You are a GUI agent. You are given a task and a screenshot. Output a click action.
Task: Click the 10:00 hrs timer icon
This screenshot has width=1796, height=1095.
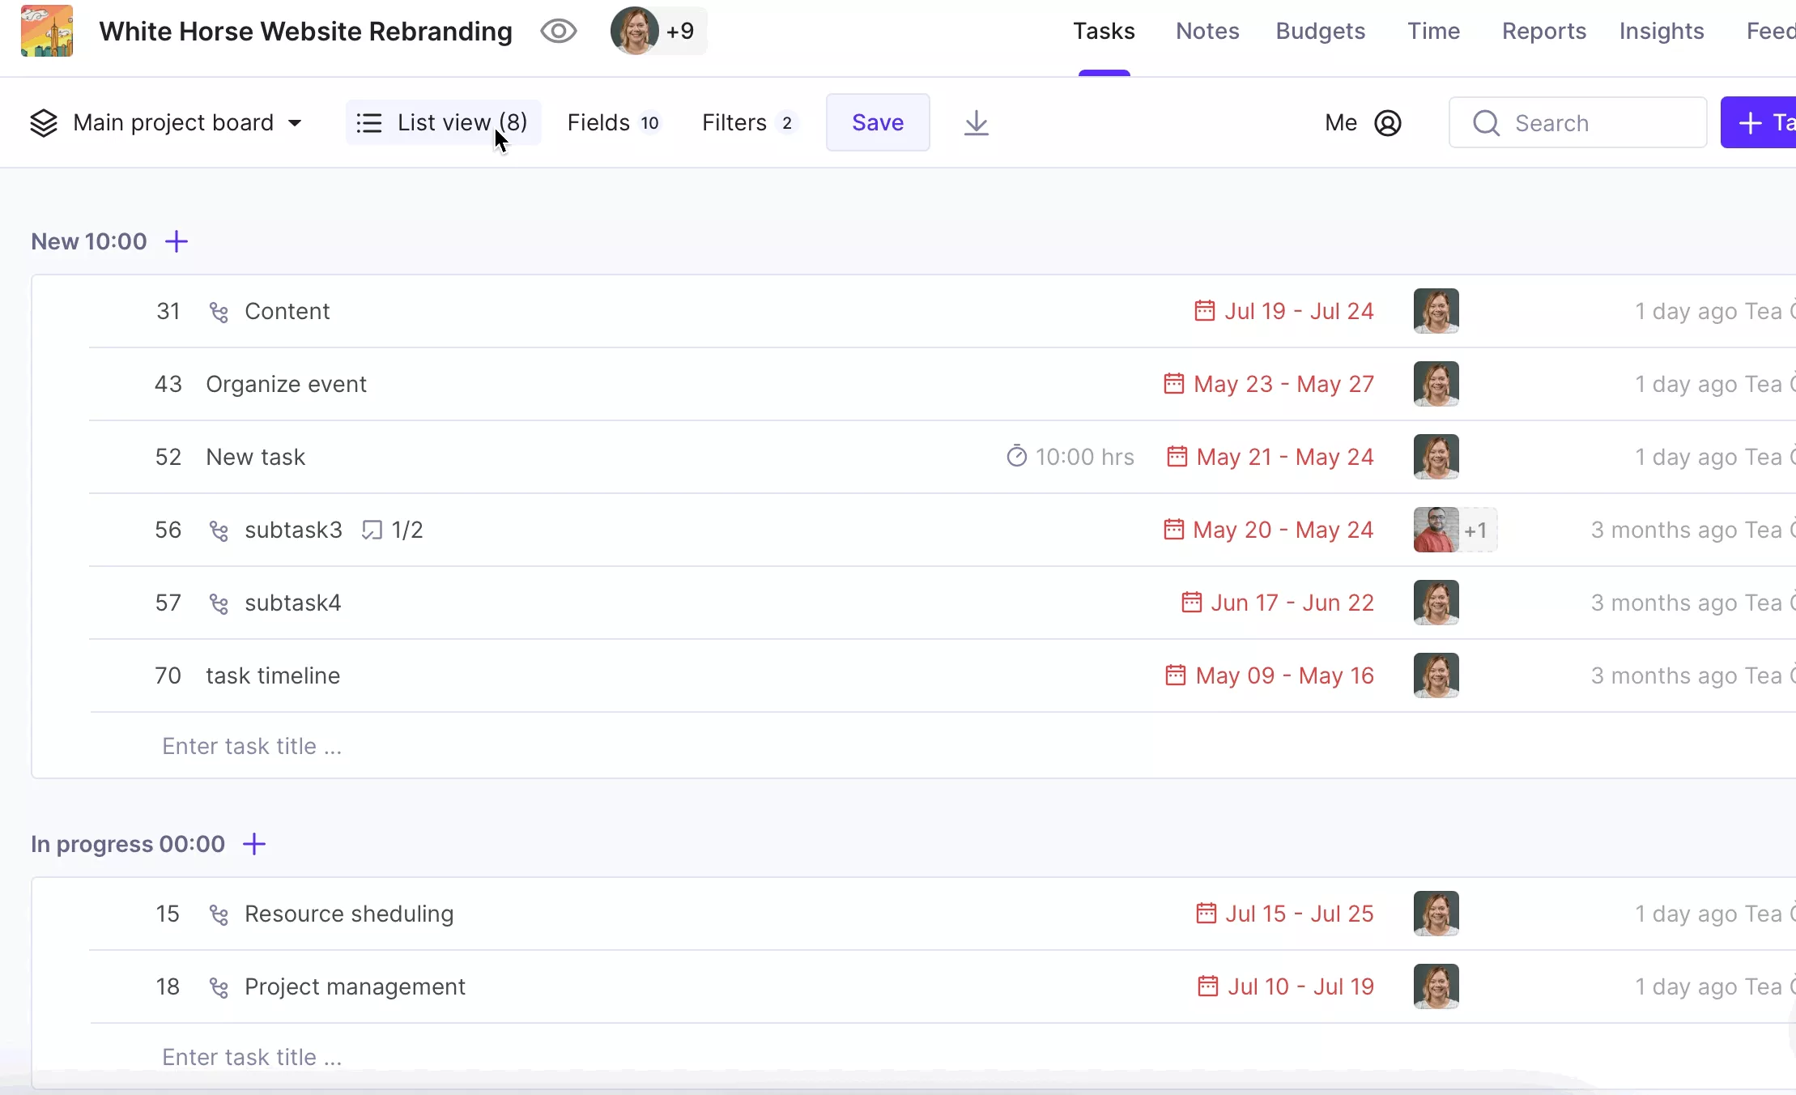point(1016,457)
